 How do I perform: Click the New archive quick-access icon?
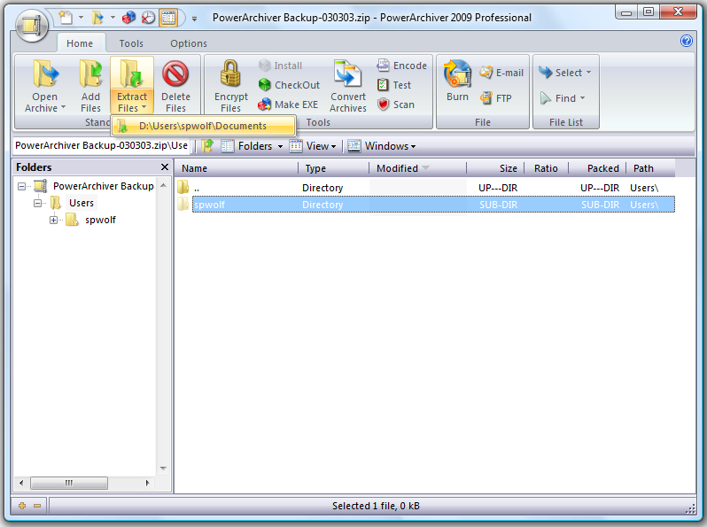(66, 18)
